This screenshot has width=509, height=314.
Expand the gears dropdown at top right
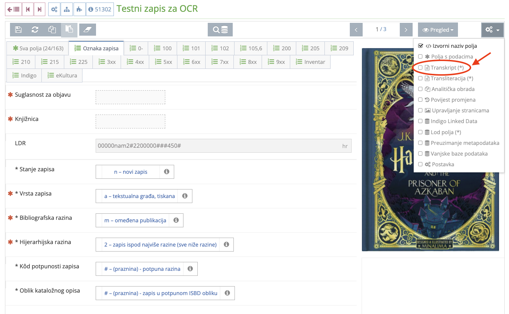tap(492, 30)
